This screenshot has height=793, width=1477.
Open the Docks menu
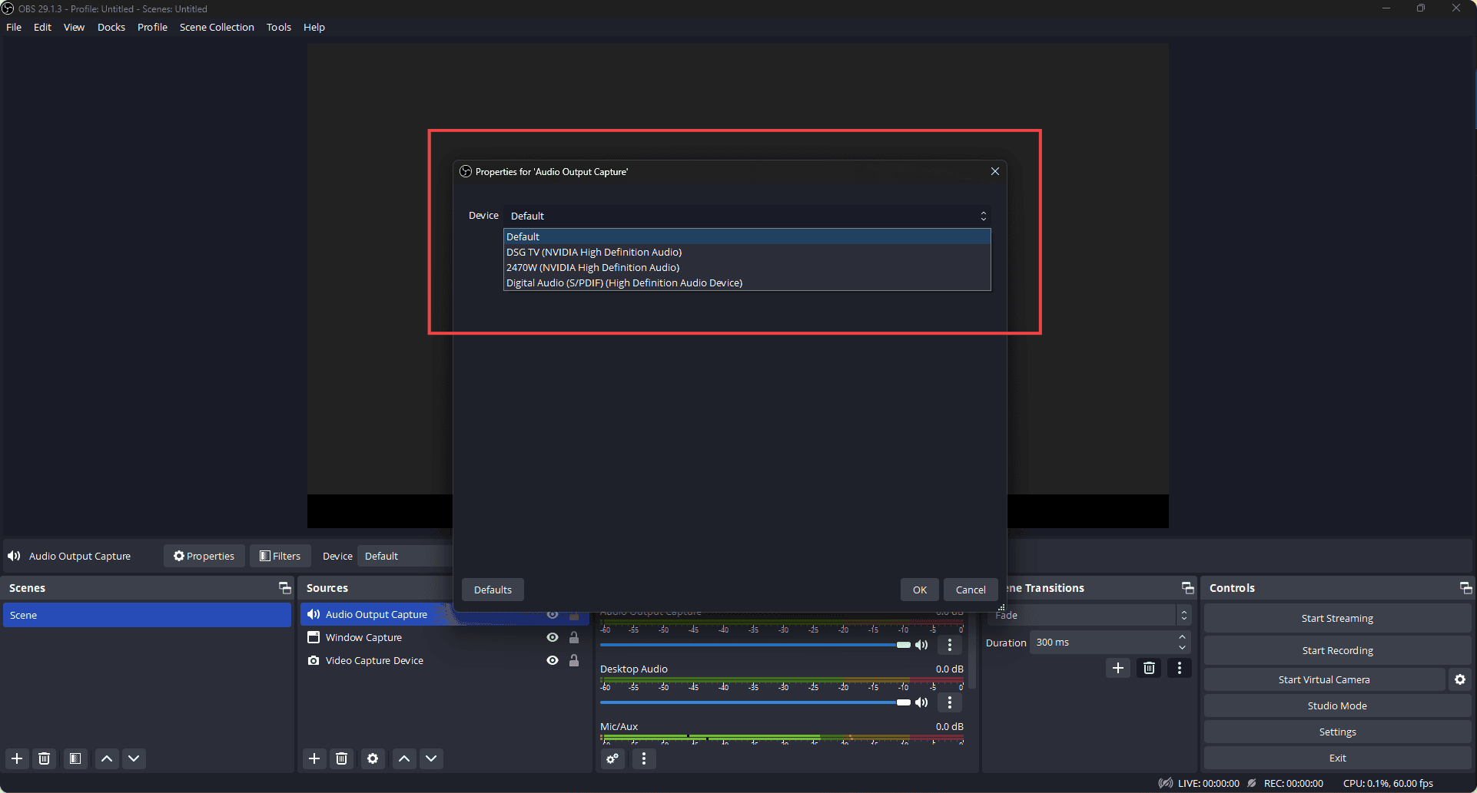tap(111, 27)
